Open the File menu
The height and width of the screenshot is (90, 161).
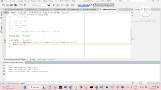click(6, 1)
